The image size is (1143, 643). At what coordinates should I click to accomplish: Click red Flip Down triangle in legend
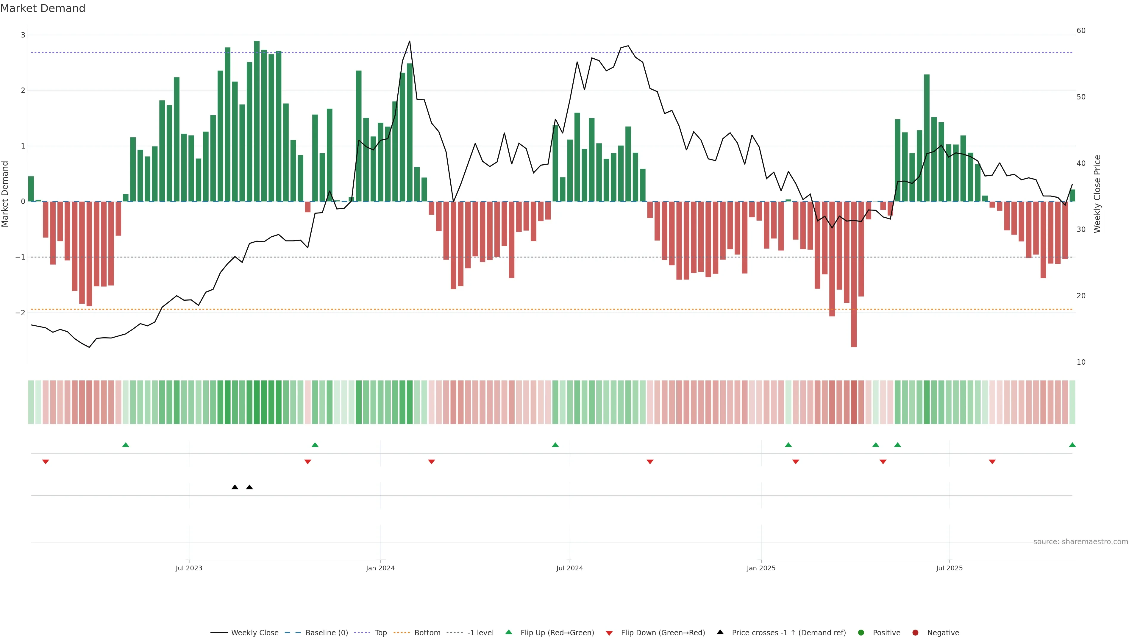point(609,633)
